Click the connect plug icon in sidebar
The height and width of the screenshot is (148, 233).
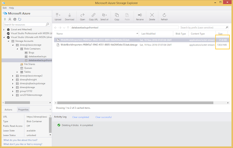point(5,19)
